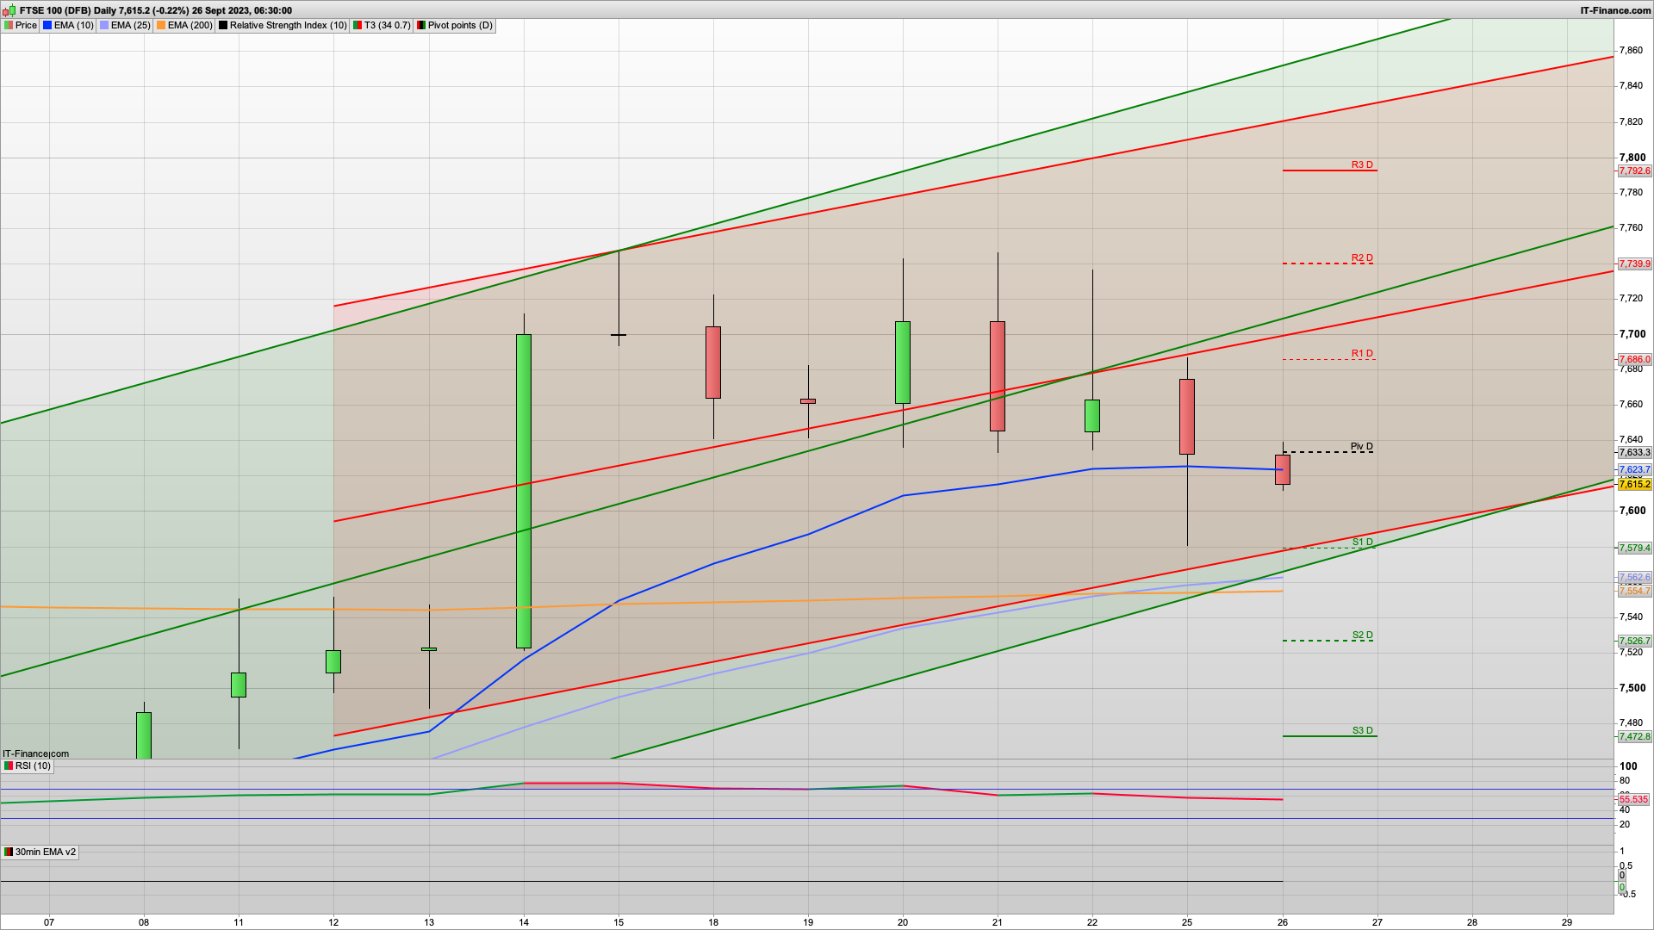This screenshot has height=930, width=1654.
Task: Select the S3 D pivot label
Action: (1362, 730)
